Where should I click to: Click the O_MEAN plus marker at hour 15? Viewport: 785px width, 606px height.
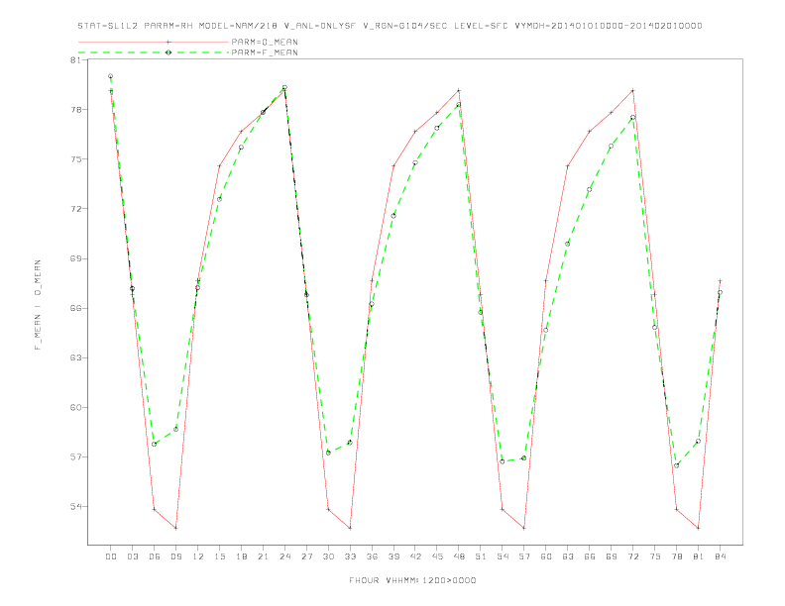(219, 166)
